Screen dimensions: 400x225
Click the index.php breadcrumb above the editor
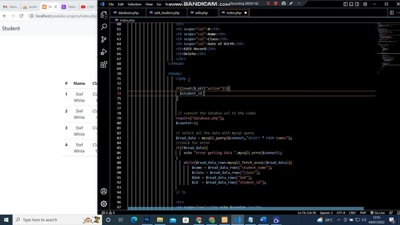pos(127,20)
